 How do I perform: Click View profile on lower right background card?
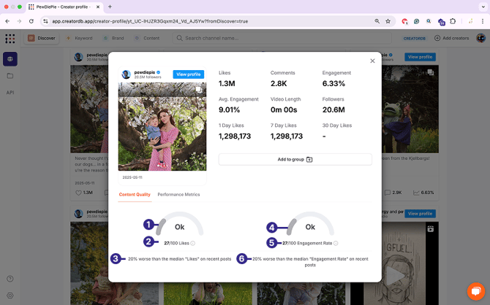(420, 214)
